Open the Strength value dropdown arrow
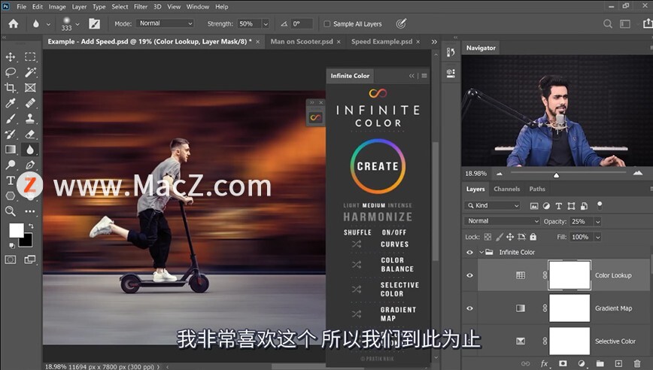 point(266,24)
